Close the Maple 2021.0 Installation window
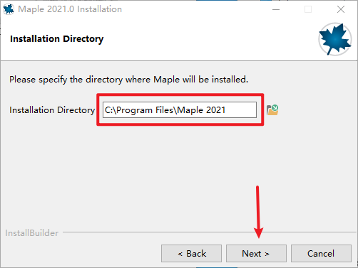358x268 pixels. (341, 9)
